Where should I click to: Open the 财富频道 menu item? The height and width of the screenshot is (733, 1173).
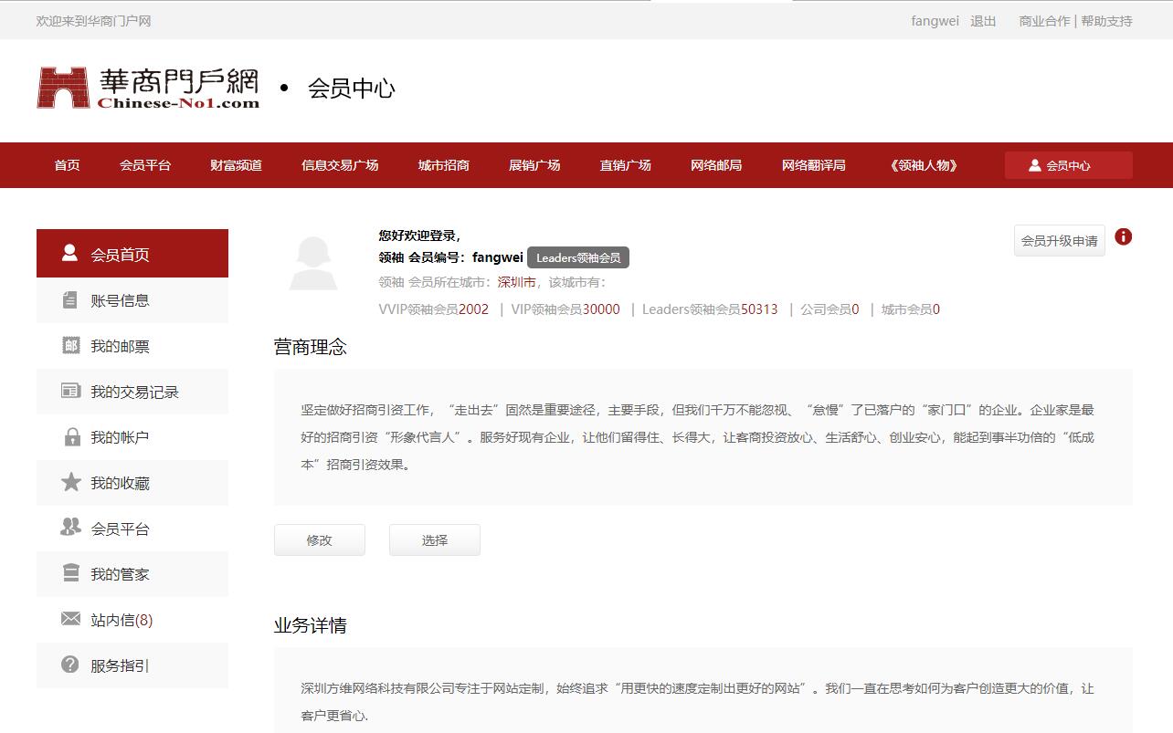tap(234, 165)
